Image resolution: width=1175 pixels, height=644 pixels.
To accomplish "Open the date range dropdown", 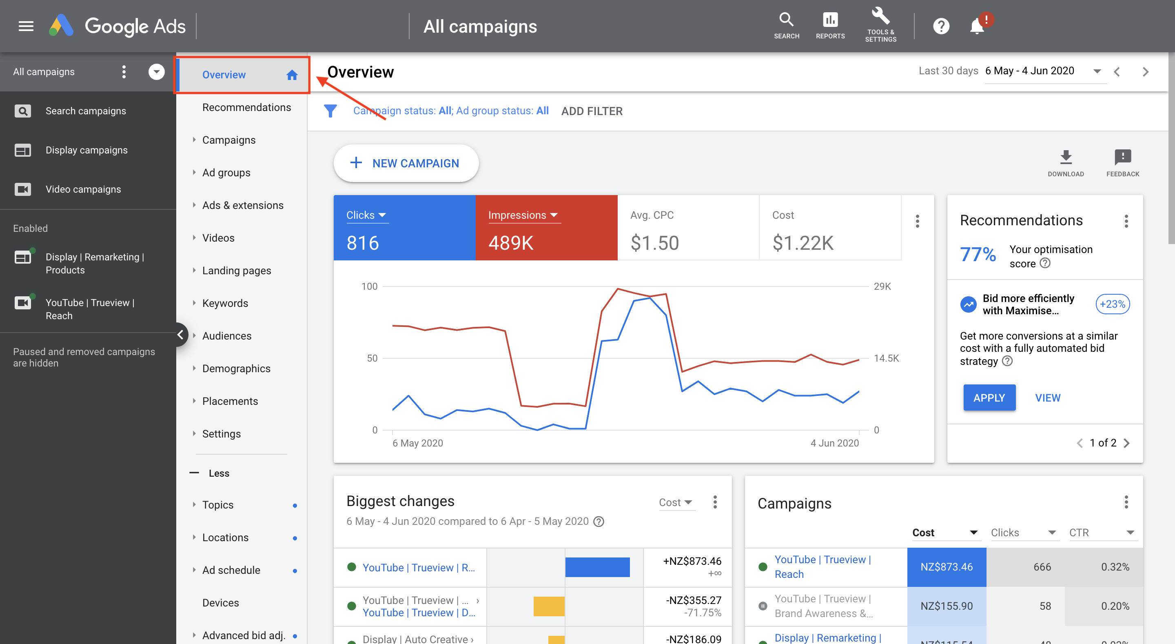I will coord(1044,71).
